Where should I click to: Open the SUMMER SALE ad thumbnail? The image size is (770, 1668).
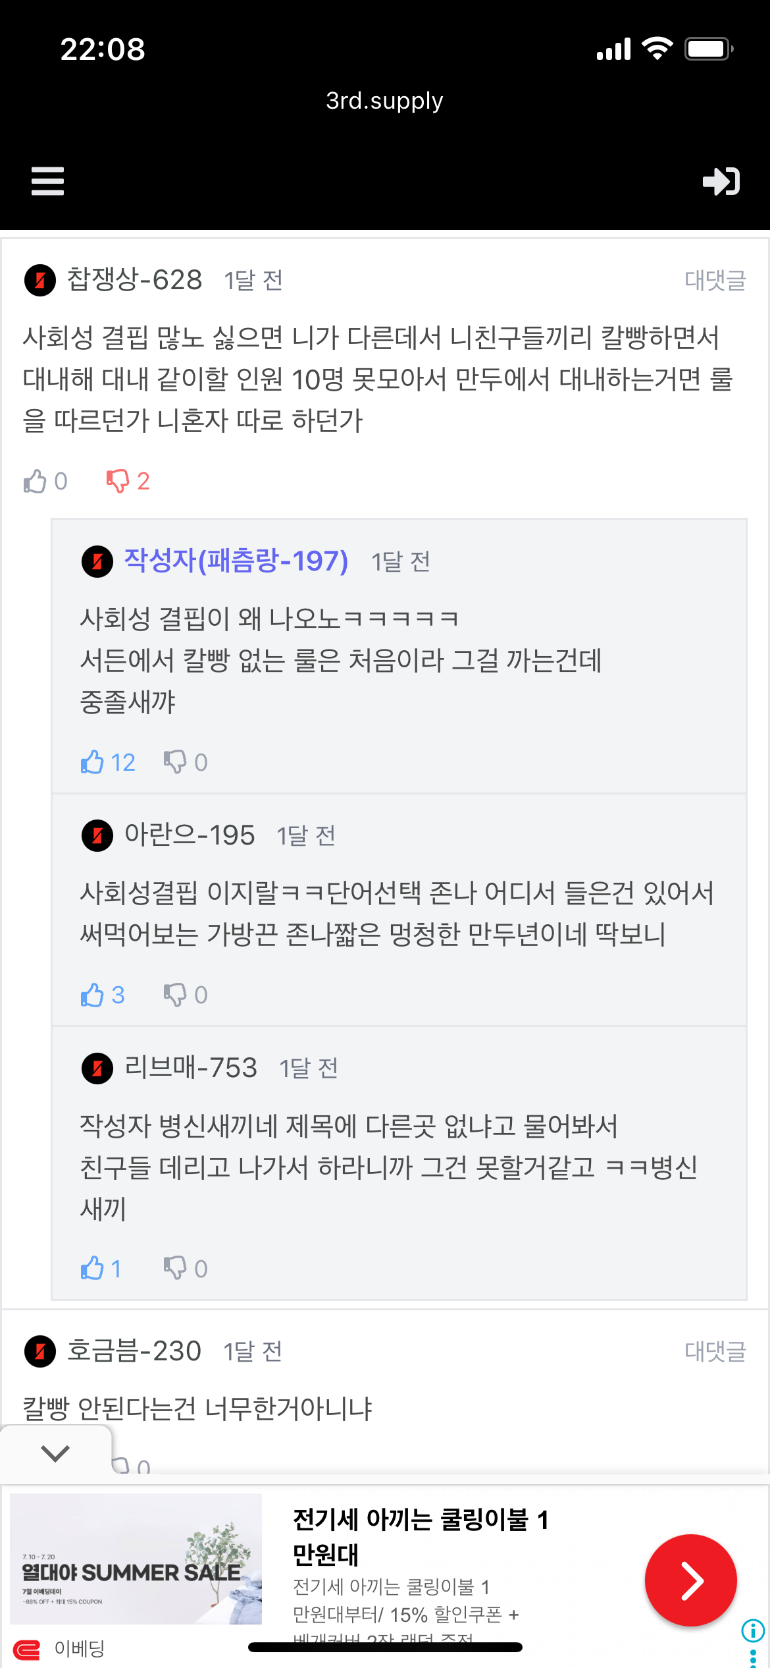point(136,1558)
